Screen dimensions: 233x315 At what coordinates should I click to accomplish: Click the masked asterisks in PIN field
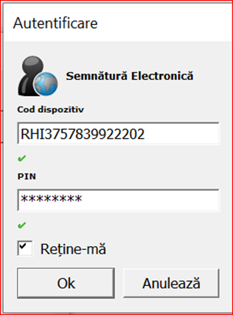tap(51, 199)
